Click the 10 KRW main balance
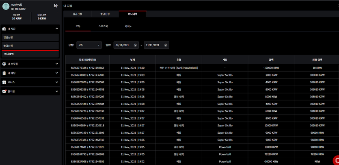This screenshot has width=339, height=165. (x=17, y=19)
